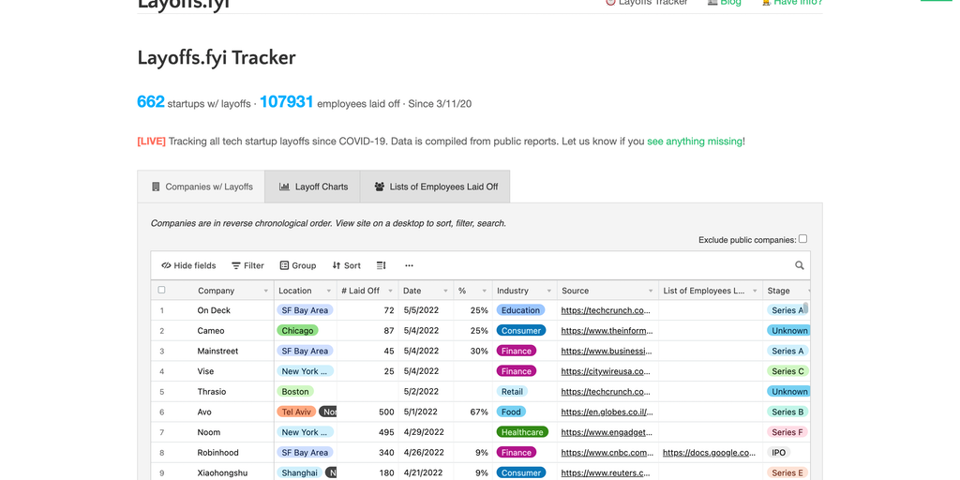Screen dimensions: 960x480
Task: Open Robinhood's docs.google.com employee list link
Action: tap(710, 453)
